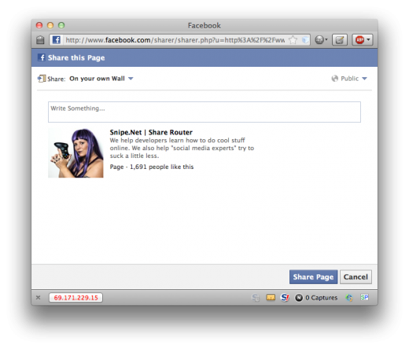Click the S! status bar icon
Viewport: 409px width, 349px height.
tap(285, 297)
